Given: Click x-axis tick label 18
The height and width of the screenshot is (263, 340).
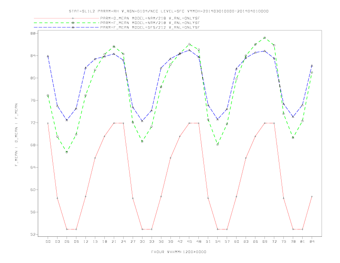Looking at the screenshot, I should click(x=104, y=242).
